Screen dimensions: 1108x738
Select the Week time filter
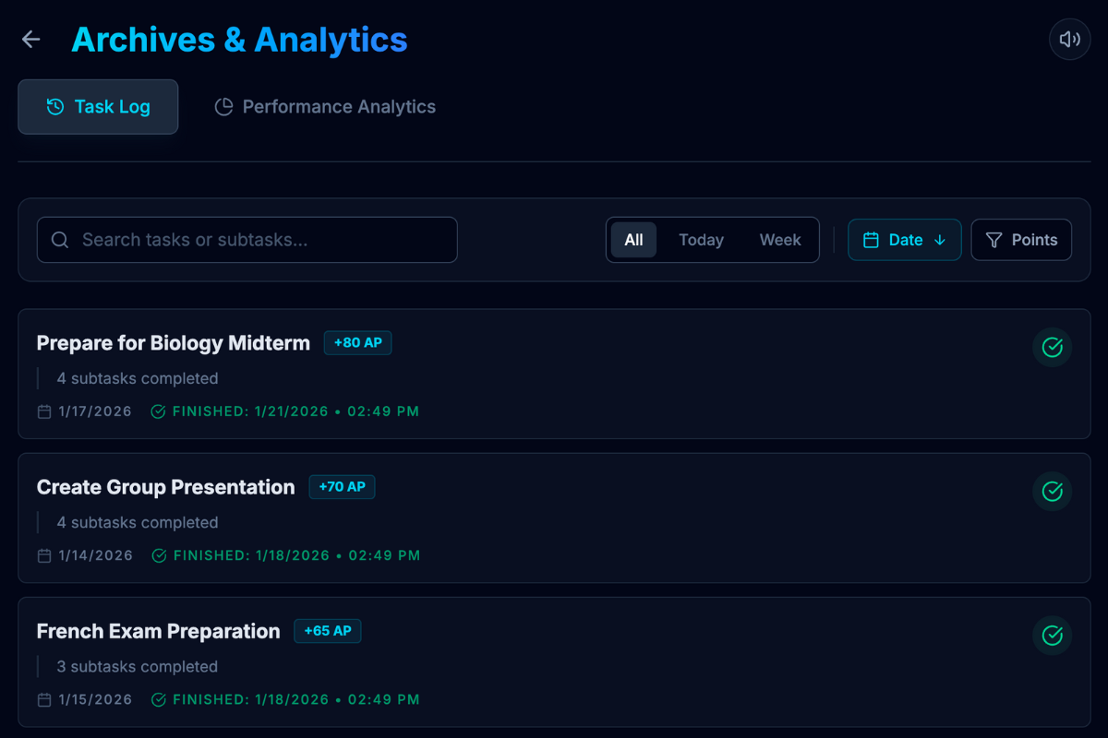780,240
